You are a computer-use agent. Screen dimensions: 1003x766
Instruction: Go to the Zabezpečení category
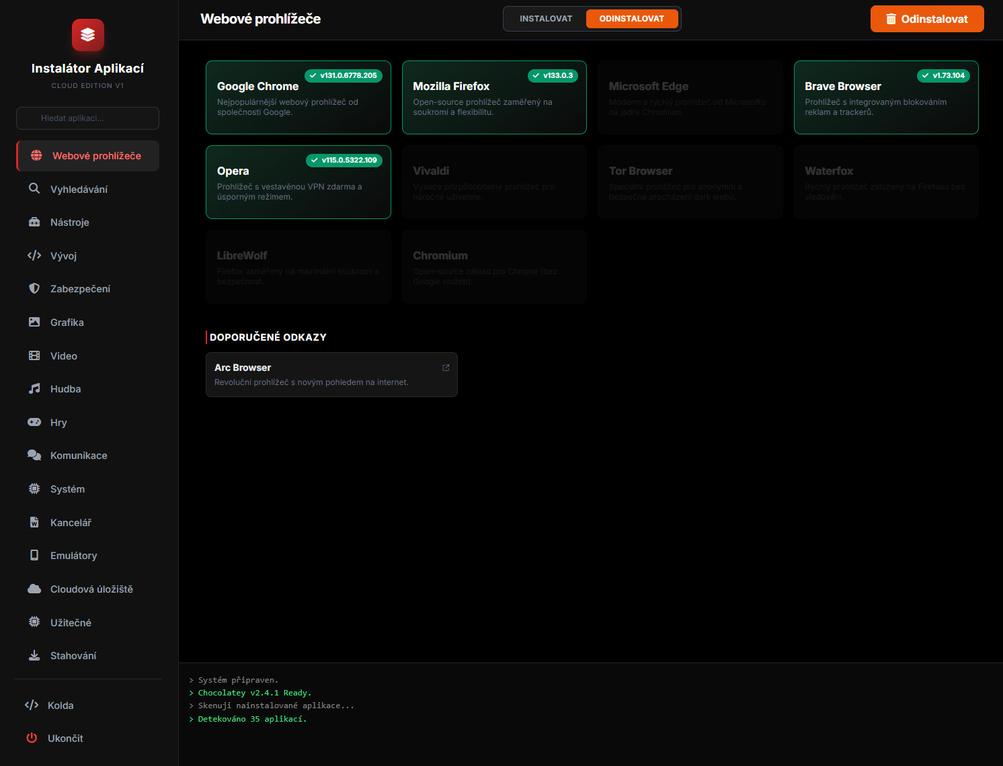87,289
